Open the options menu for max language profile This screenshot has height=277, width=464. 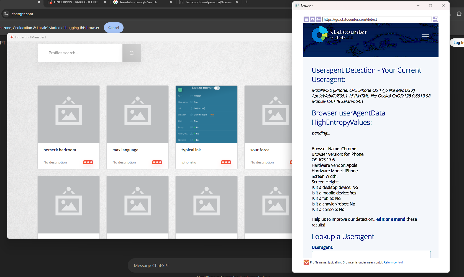(157, 162)
